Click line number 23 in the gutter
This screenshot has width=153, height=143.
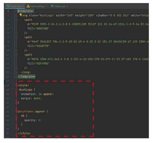point(7,107)
